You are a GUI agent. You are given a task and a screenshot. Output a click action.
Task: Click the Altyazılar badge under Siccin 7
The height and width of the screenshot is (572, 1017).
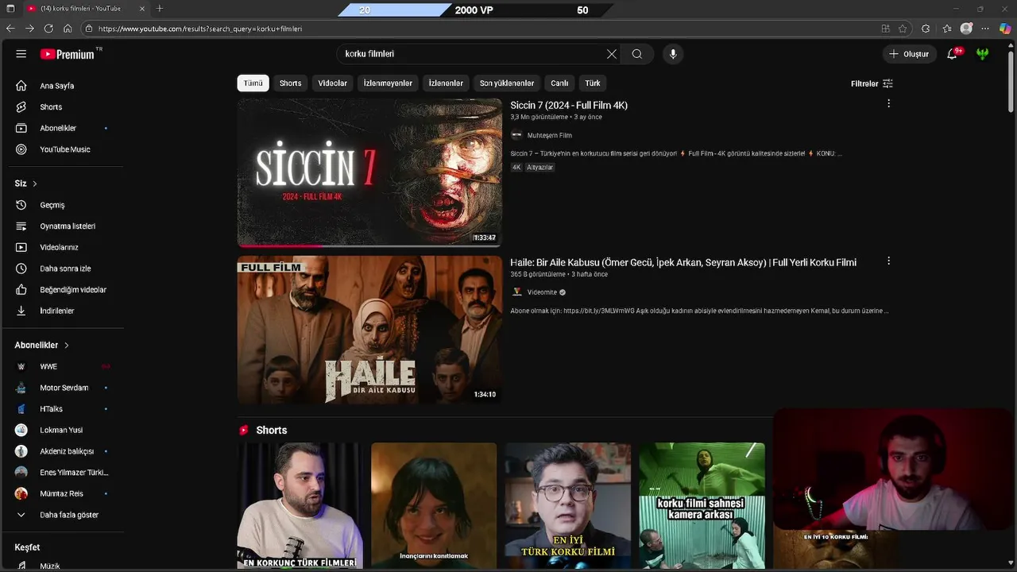[540, 168]
